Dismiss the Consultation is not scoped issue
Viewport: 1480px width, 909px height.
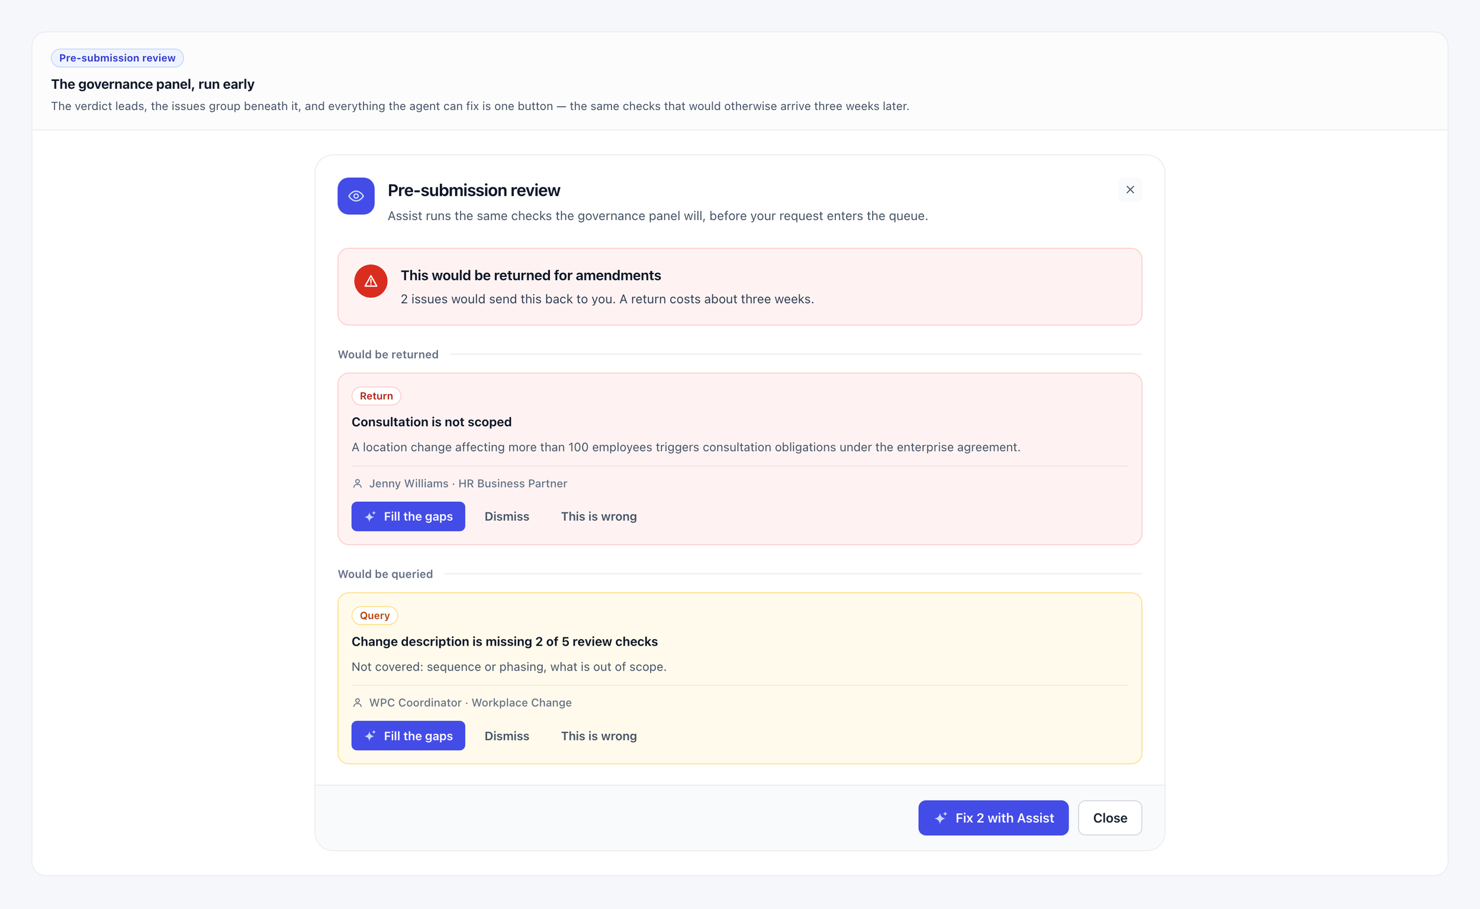[x=507, y=517]
